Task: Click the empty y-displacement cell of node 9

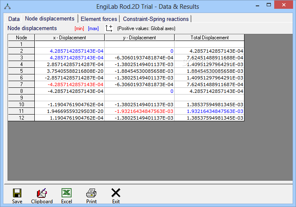Action: tap(139, 98)
